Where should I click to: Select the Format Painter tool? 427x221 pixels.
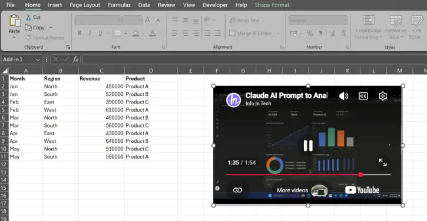[x=45, y=38]
